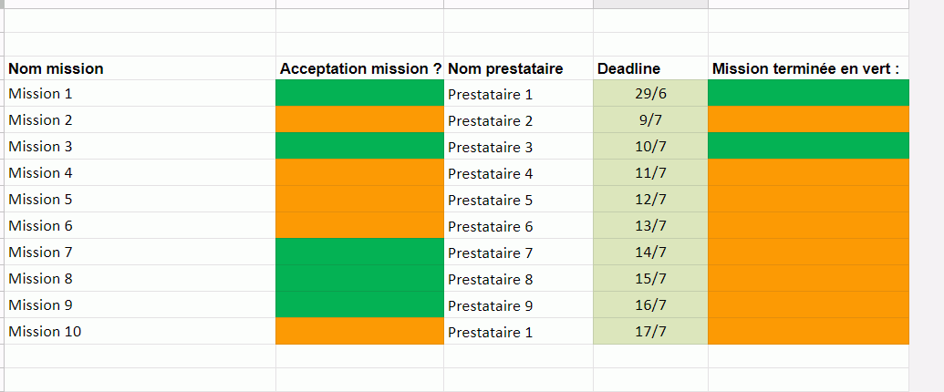Click the "Prestataire 9" cell
944x392 pixels.
tap(491, 305)
